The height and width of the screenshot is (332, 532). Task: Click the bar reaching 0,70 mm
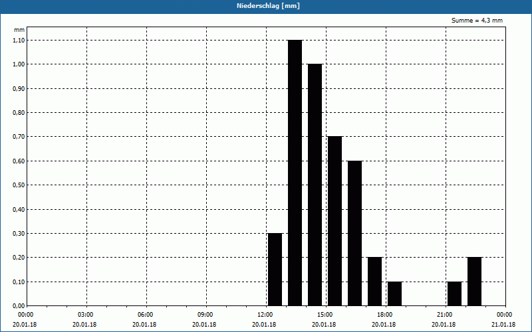[x=335, y=221]
